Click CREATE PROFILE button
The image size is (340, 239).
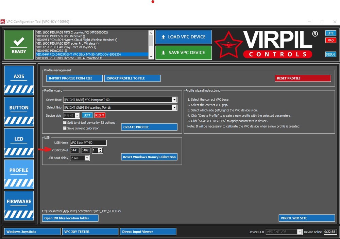(149, 127)
